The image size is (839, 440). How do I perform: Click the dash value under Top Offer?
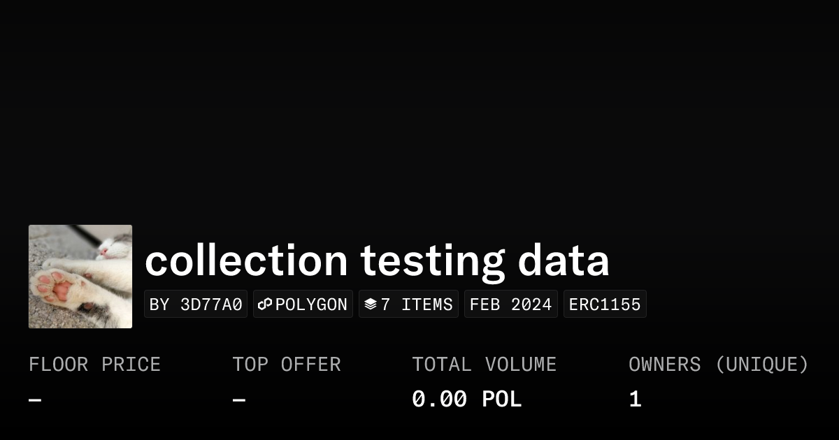[x=239, y=400]
